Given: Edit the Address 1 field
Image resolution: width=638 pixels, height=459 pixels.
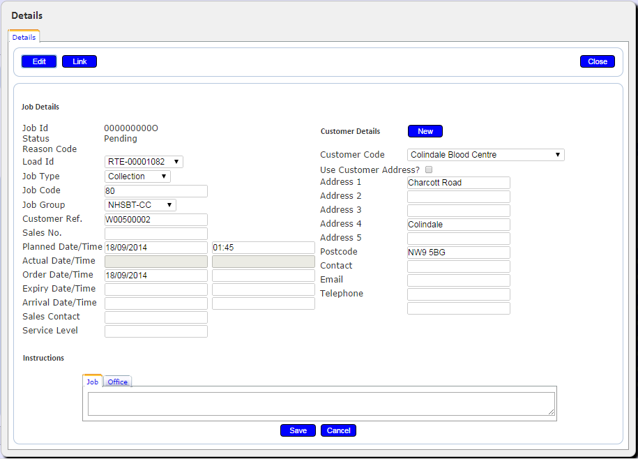Looking at the screenshot, I should coord(459,183).
